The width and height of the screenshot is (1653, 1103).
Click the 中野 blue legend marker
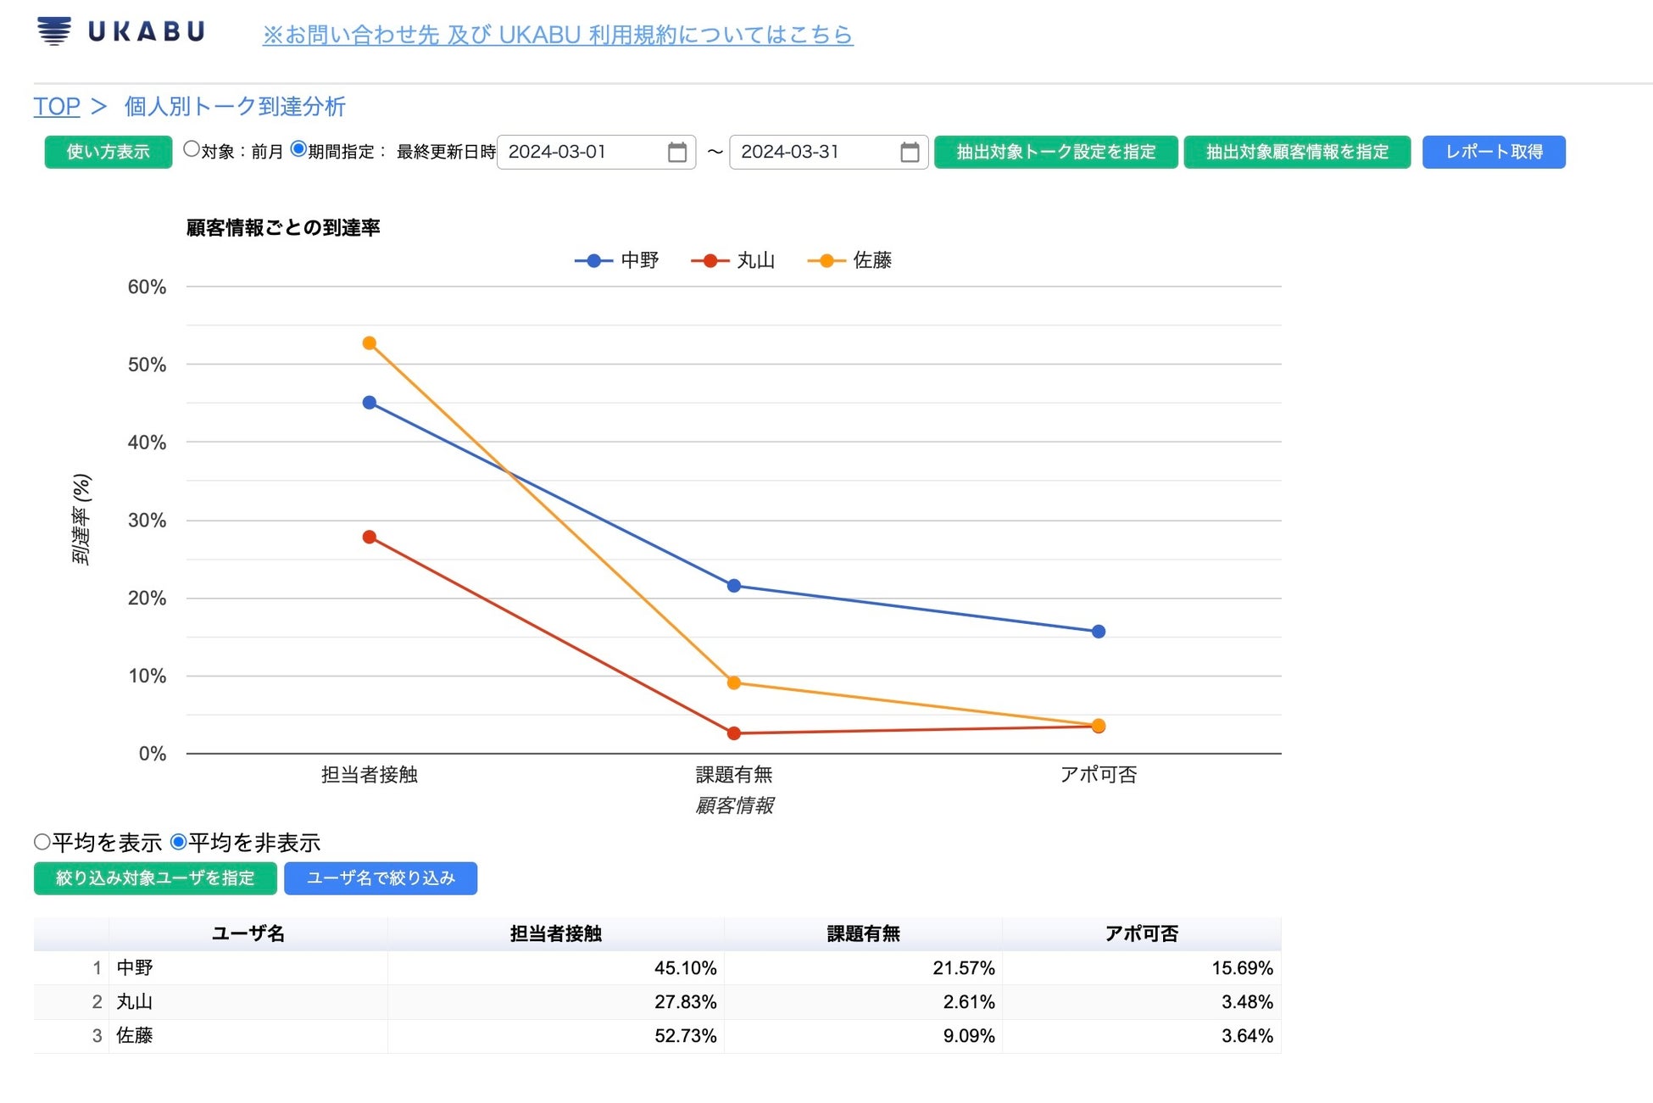(x=594, y=260)
